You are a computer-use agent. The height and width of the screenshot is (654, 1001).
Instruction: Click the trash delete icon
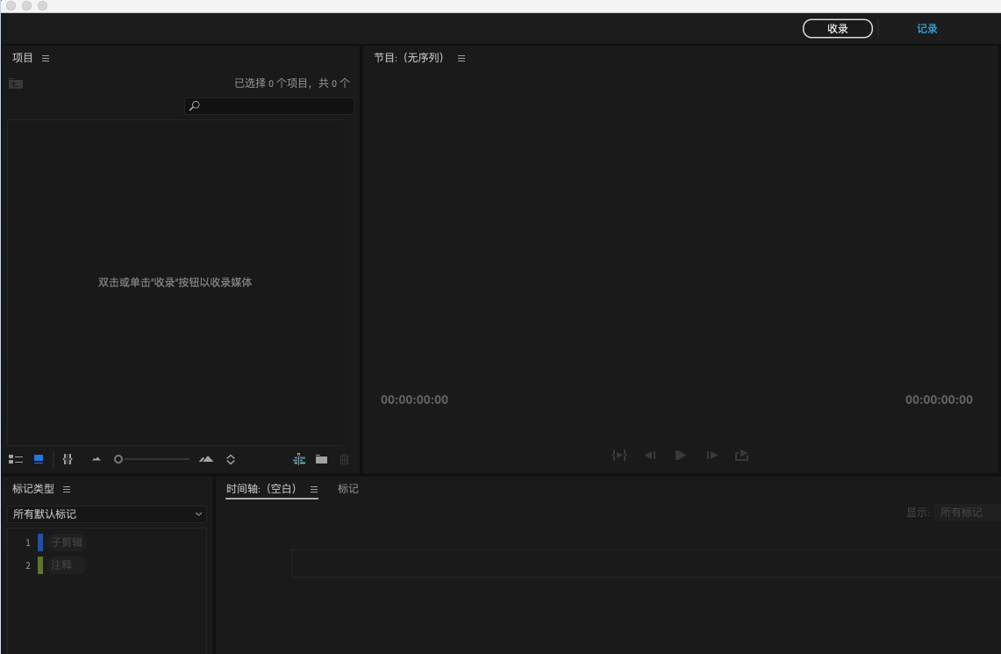point(344,459)
